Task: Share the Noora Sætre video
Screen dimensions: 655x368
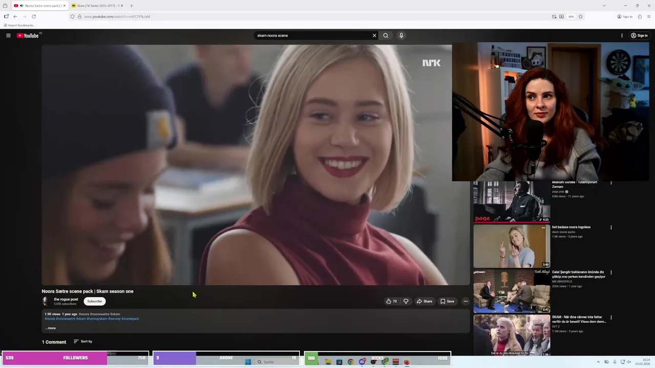Action: pyautogui.click(x=424, y=301)
